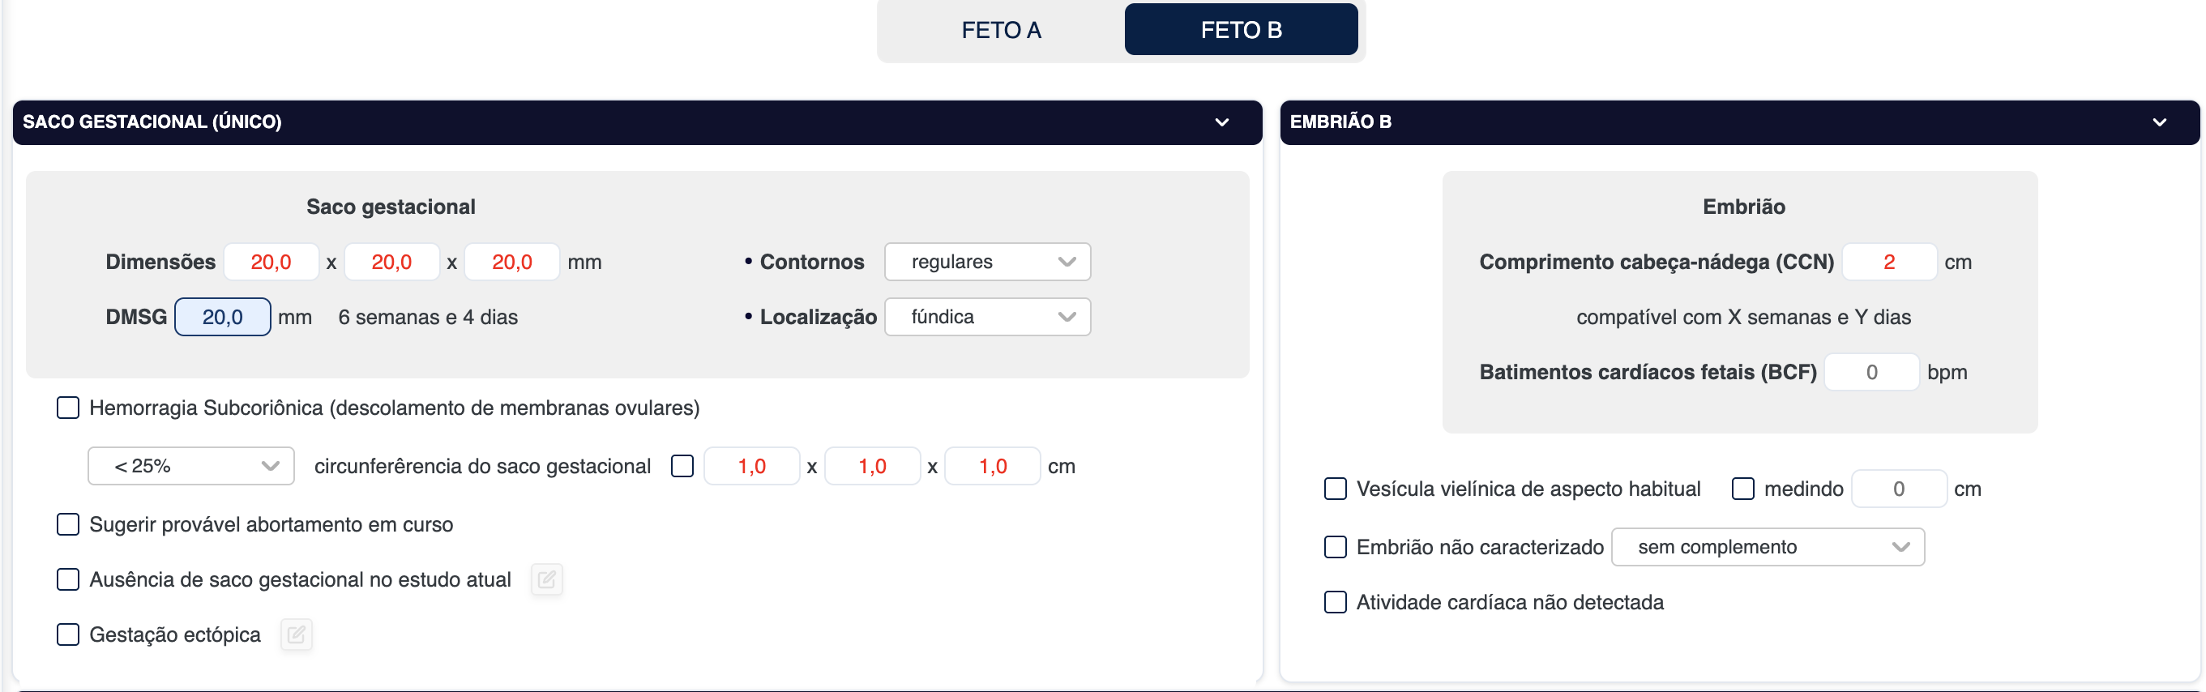The height and width of the screenshot is (692, 2206).
Task: Click the DMSG input field
Action: point(223,317)
